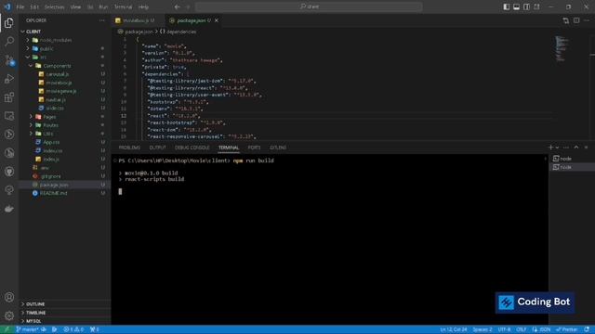
Task: Open Explorer More Actions ellipsis
Action: [101, 20]
